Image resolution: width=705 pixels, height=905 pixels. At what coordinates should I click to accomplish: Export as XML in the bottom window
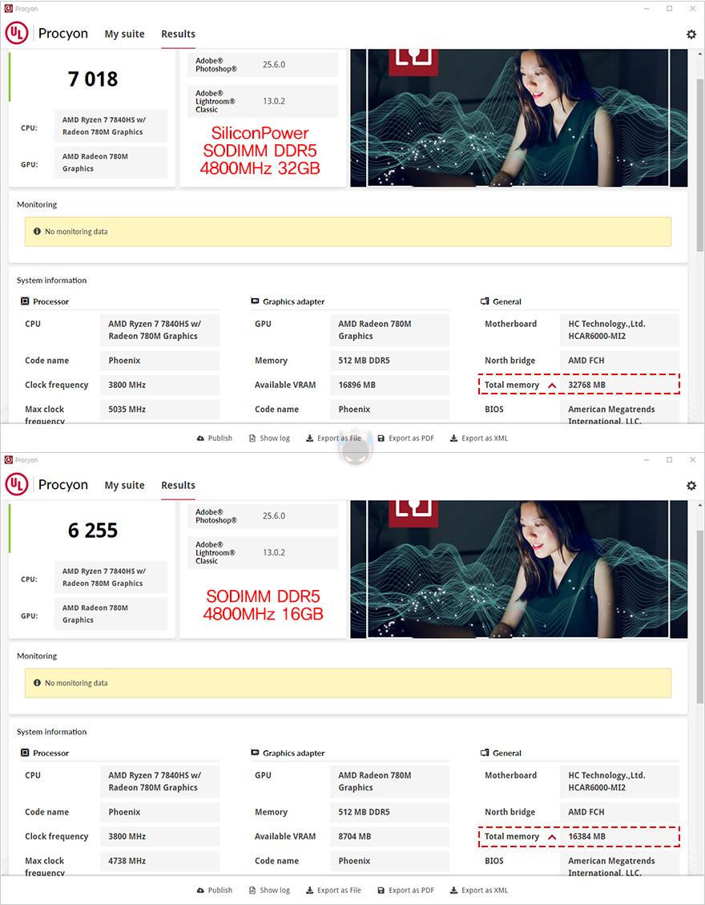(479, 891)
